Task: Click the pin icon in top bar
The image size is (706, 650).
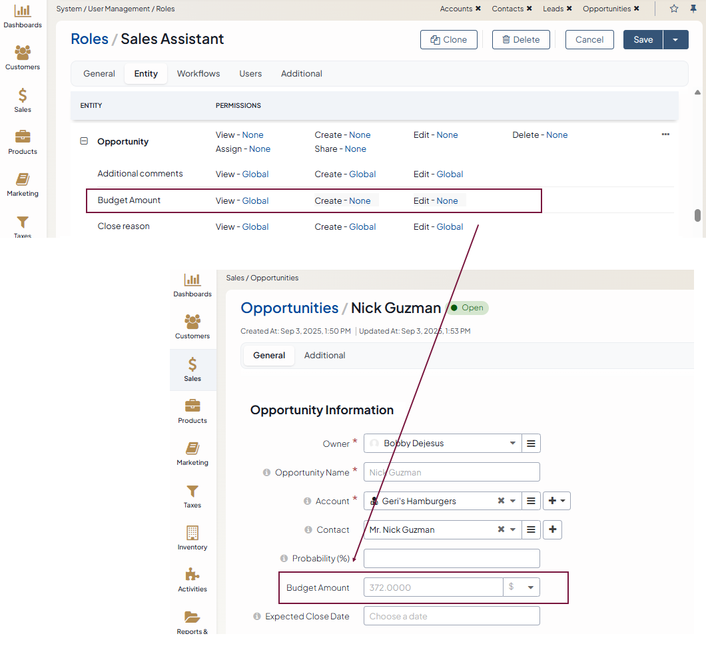Action: [x=693, y=9]
